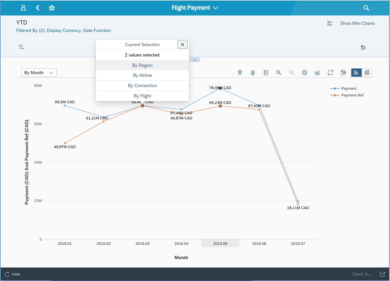Select the 2019.05 month on the axis
This screenshot has width=390, height=281.
[x=220, y=244]
